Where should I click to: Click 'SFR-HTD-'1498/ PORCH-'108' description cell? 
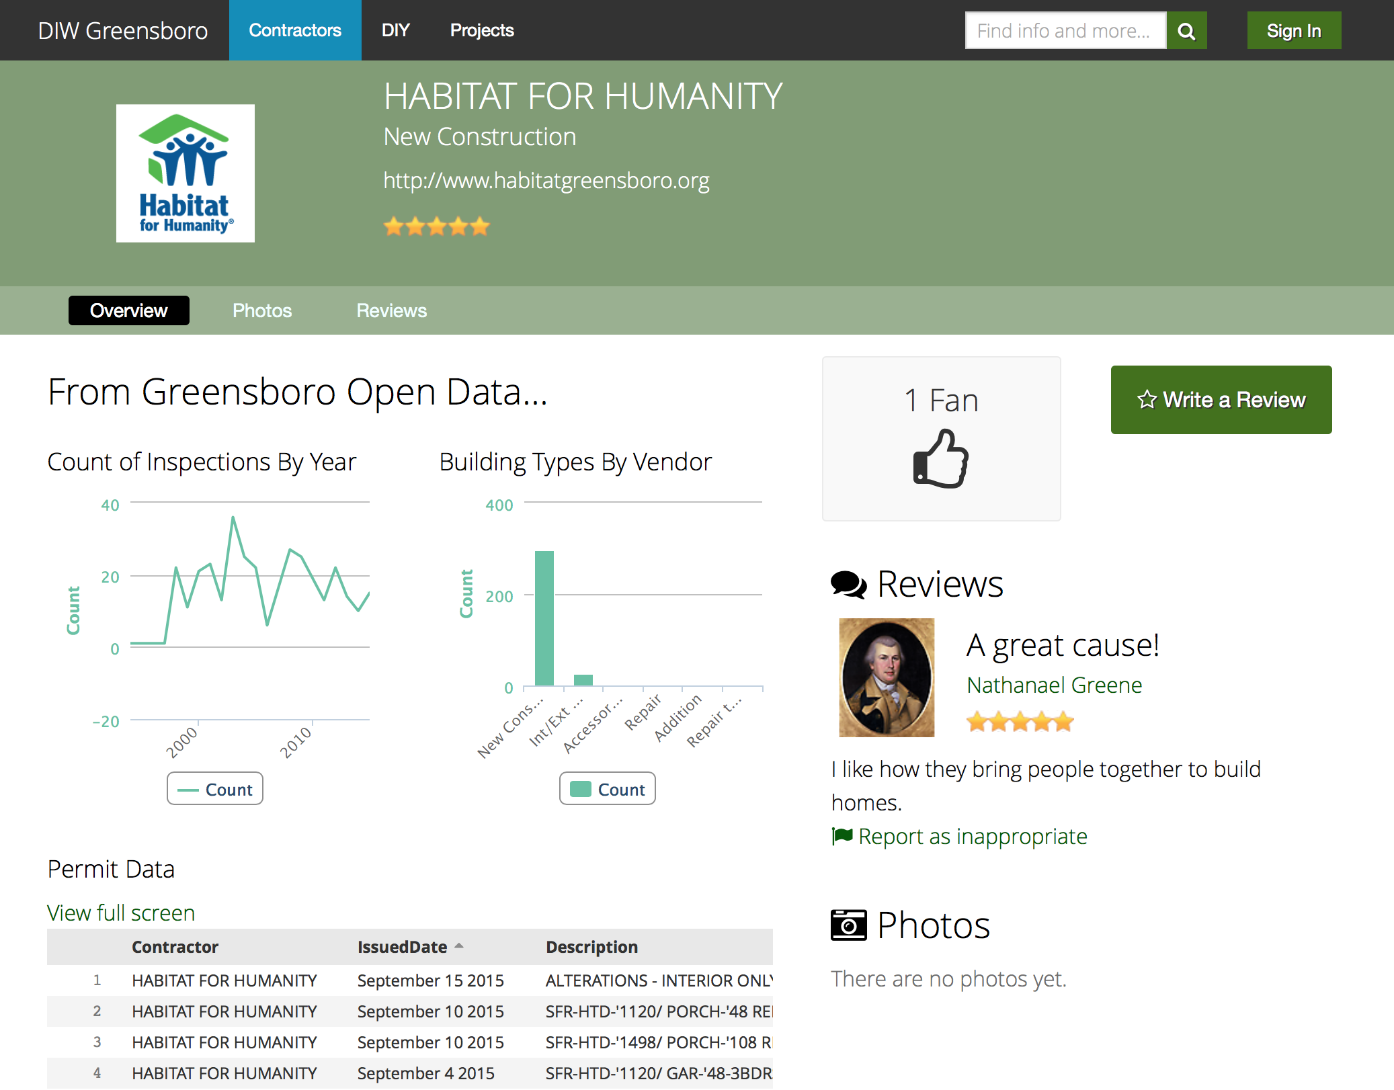tap(659, 1042)
